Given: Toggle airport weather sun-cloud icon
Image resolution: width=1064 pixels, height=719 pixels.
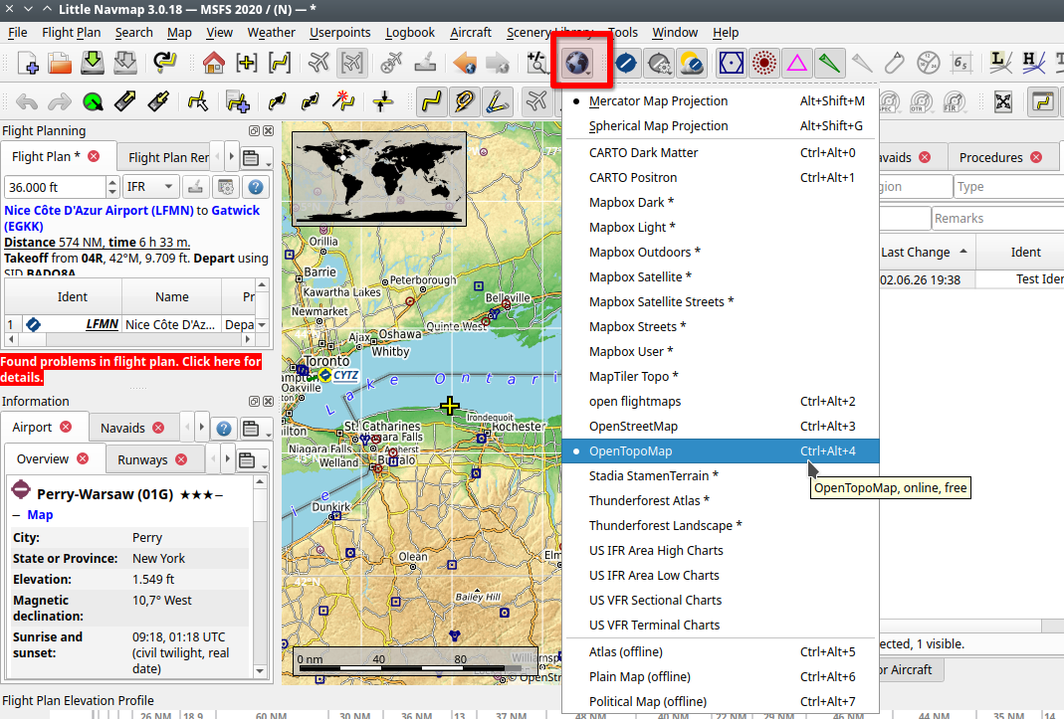Looking at the screenshot, I should point(692,63).
